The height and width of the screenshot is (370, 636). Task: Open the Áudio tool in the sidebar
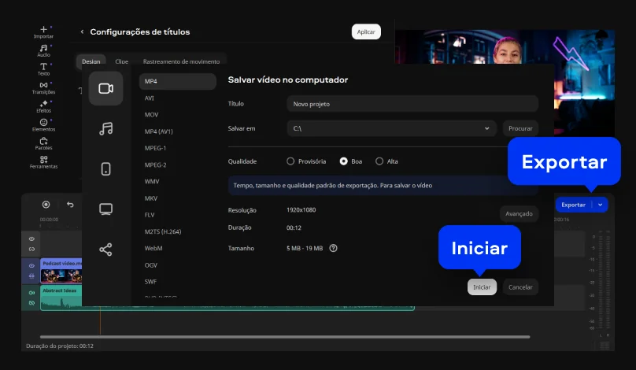point(43,50)
